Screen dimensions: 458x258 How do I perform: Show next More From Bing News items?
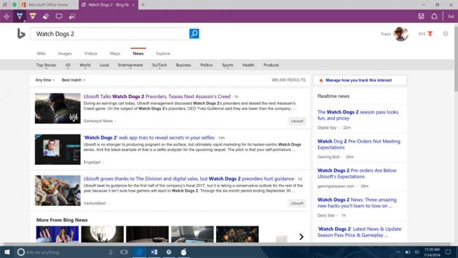(x=301, y=236)
